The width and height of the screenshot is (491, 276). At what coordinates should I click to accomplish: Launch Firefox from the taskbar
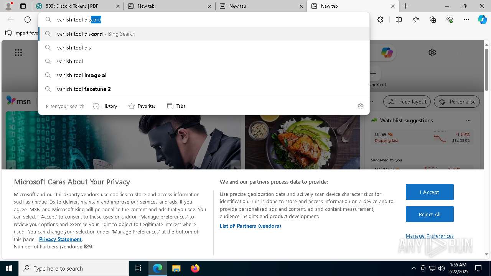(x=195, y=268)
